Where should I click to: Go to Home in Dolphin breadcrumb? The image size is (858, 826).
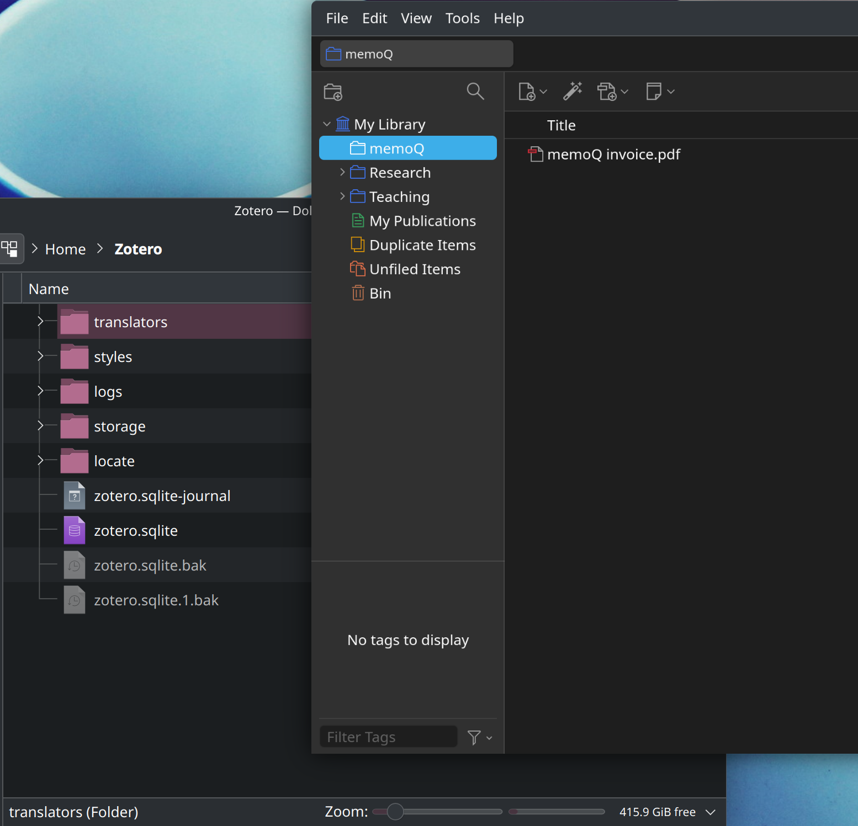pos(65,249)
